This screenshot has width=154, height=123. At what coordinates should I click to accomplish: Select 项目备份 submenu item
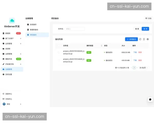pyautogui.click(x=37, y=35)
